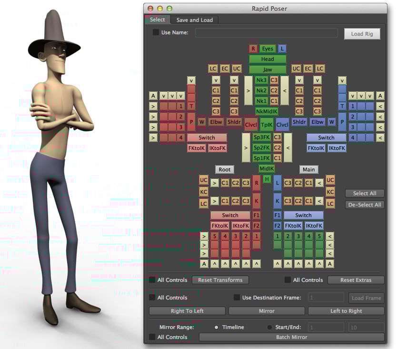Screen dimensions: 407x349
Task: Select the blue Elbw control
Action: click(x=317, y=122)
